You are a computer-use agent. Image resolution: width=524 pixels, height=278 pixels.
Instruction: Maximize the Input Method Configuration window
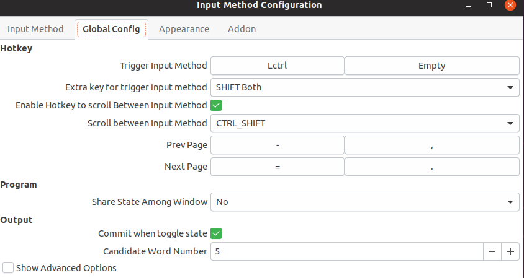click(489, 5)
